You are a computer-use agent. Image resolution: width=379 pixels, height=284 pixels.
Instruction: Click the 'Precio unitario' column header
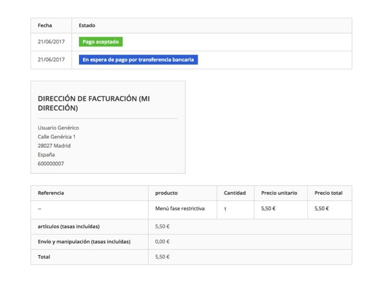279,193
